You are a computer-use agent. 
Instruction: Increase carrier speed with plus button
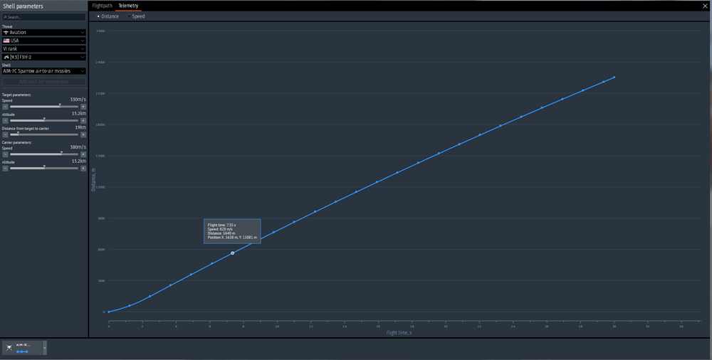point(83,154)
